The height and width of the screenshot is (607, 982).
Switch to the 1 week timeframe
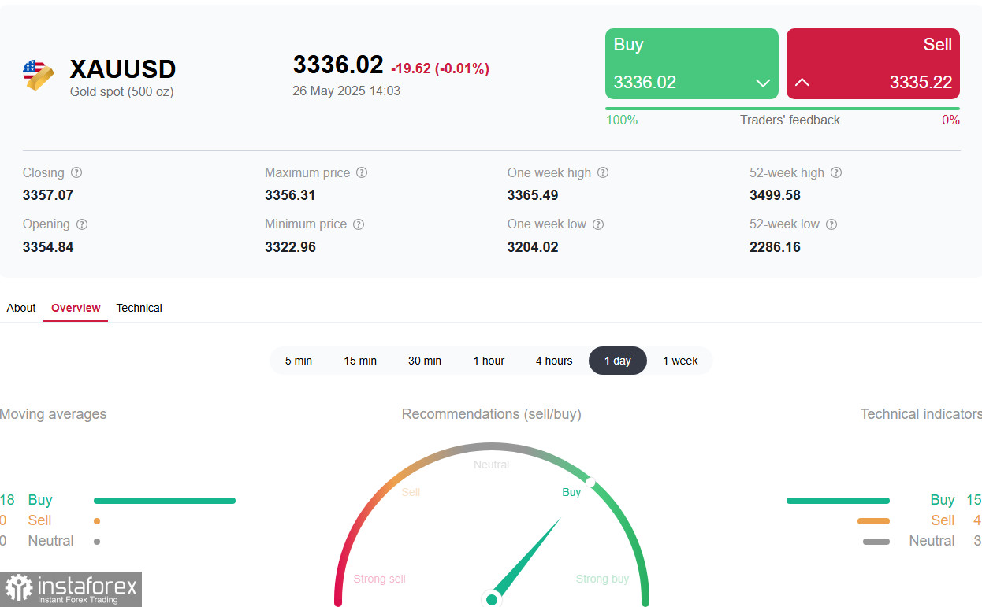[x=680, y=361]
